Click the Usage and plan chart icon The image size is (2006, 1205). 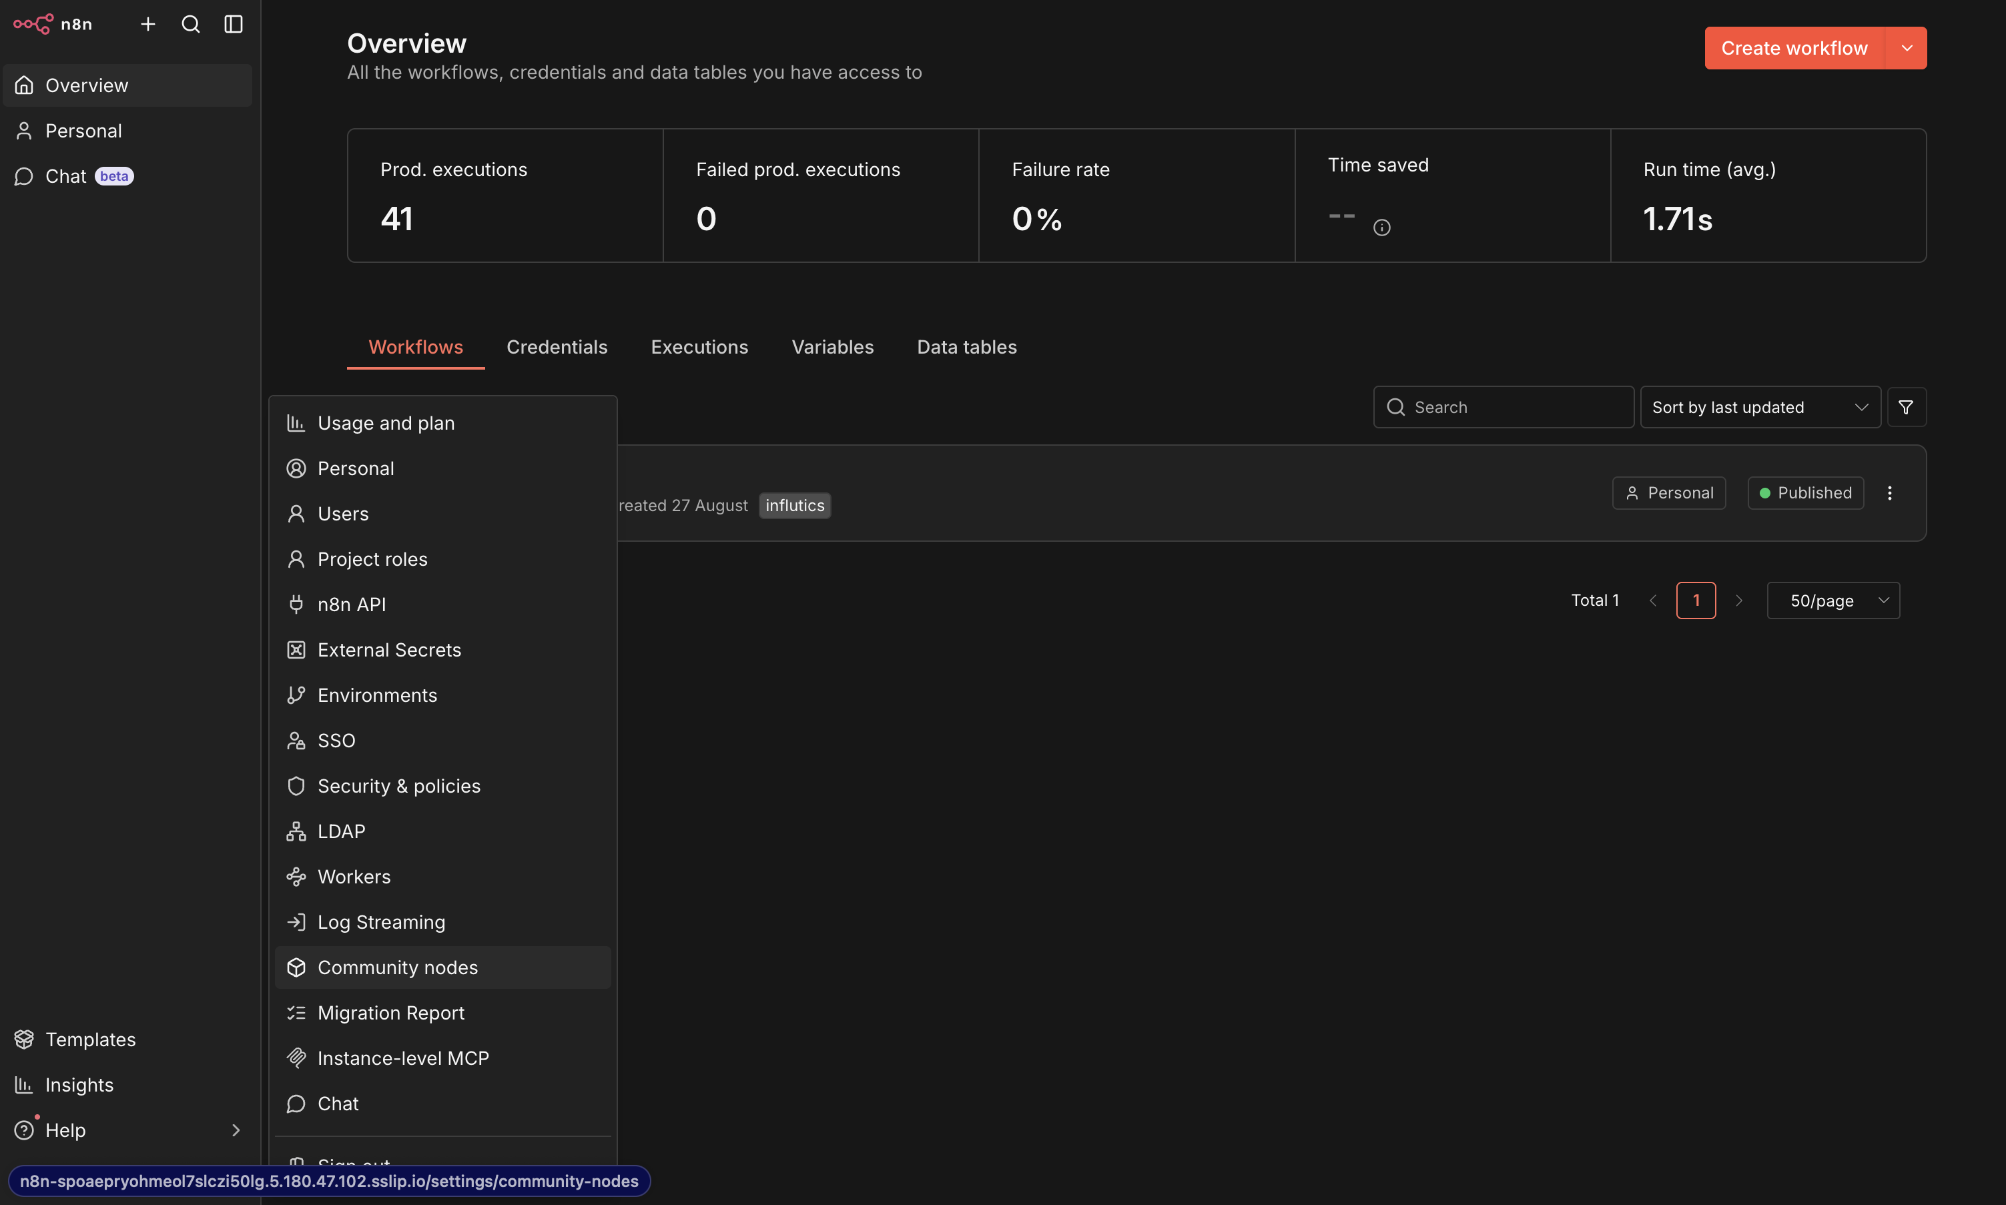click(296, 423)
